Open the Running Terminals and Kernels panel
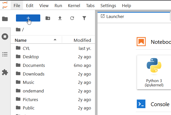This screenshot has width=171, height=115. [x=5, y=36]
